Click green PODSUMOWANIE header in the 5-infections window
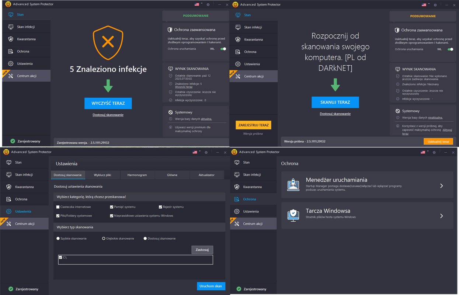This screenshot has height=295, width=459. [x=196, y=16]
